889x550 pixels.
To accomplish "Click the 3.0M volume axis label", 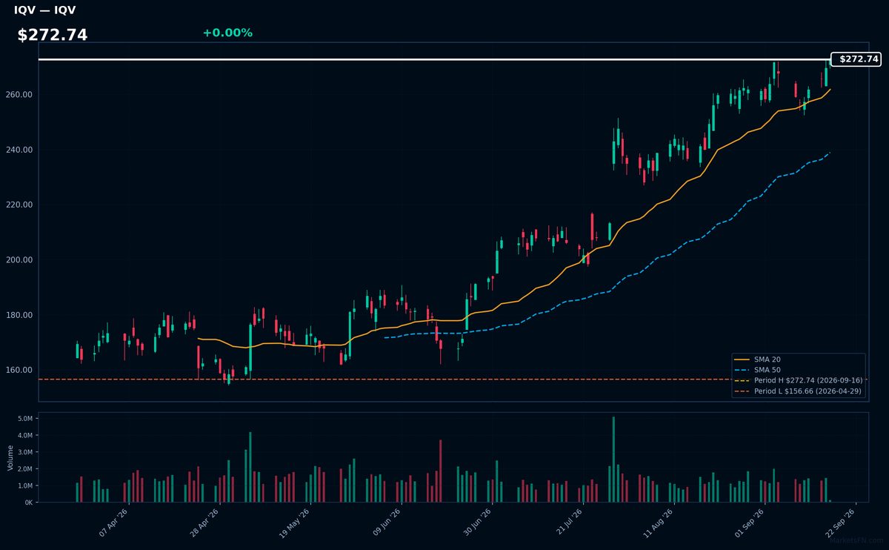I will 27,452.
